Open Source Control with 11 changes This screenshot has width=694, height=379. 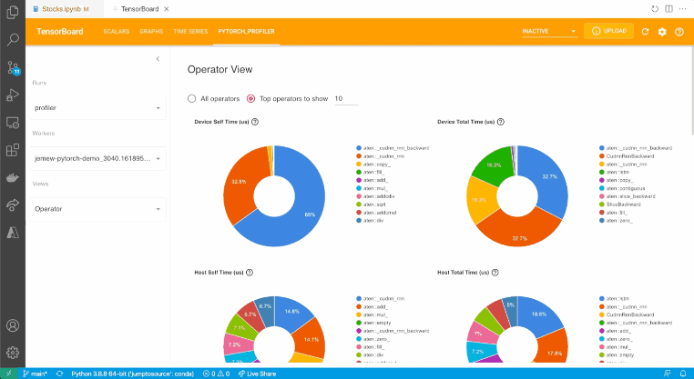[x=13, y=67]
